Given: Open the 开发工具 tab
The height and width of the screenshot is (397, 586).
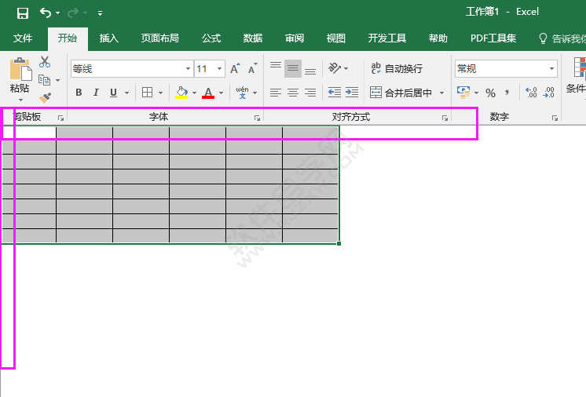Looking at the screenshot, I should coord(386,38).
